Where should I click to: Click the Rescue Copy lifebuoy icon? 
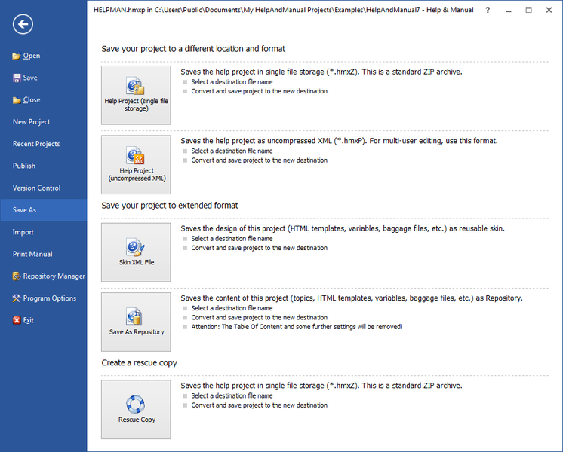[x=135, y=404]
